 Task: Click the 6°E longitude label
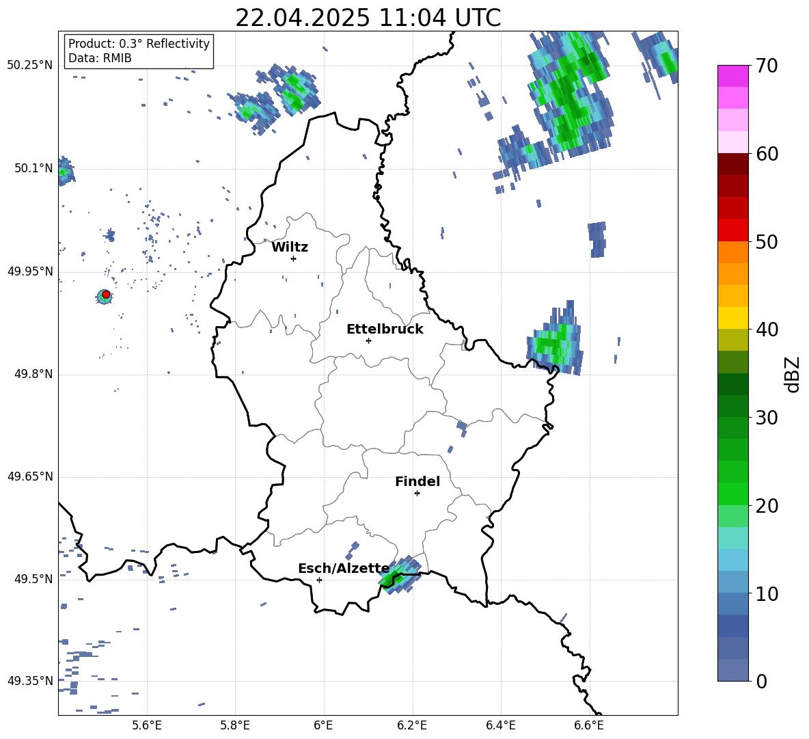pyautogui.click(x=323, y=725)
